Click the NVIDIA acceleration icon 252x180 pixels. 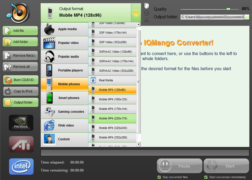(x=21, y=123)
